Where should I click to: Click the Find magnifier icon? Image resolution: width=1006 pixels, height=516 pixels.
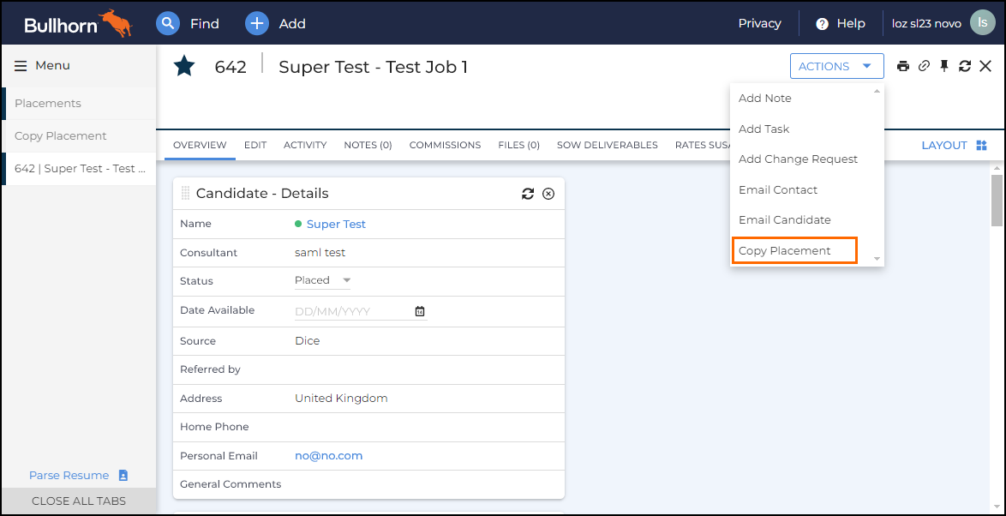click(x=168, y=23)
